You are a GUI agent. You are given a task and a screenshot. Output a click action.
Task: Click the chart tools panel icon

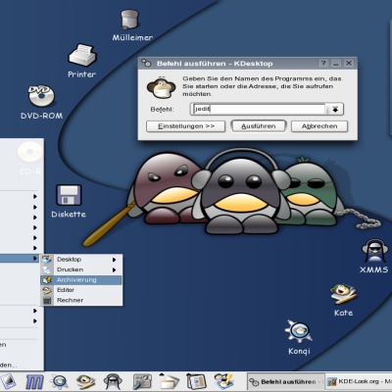(142, 381)
